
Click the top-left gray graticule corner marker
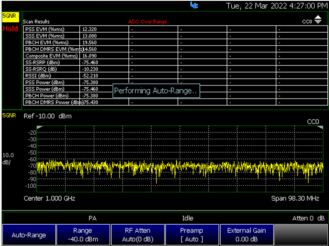tap(39, 127)
